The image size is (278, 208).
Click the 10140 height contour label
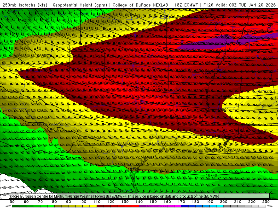[220, 44]
